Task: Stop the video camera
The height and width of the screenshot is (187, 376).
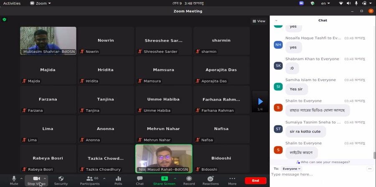Action: coord(36,180)
